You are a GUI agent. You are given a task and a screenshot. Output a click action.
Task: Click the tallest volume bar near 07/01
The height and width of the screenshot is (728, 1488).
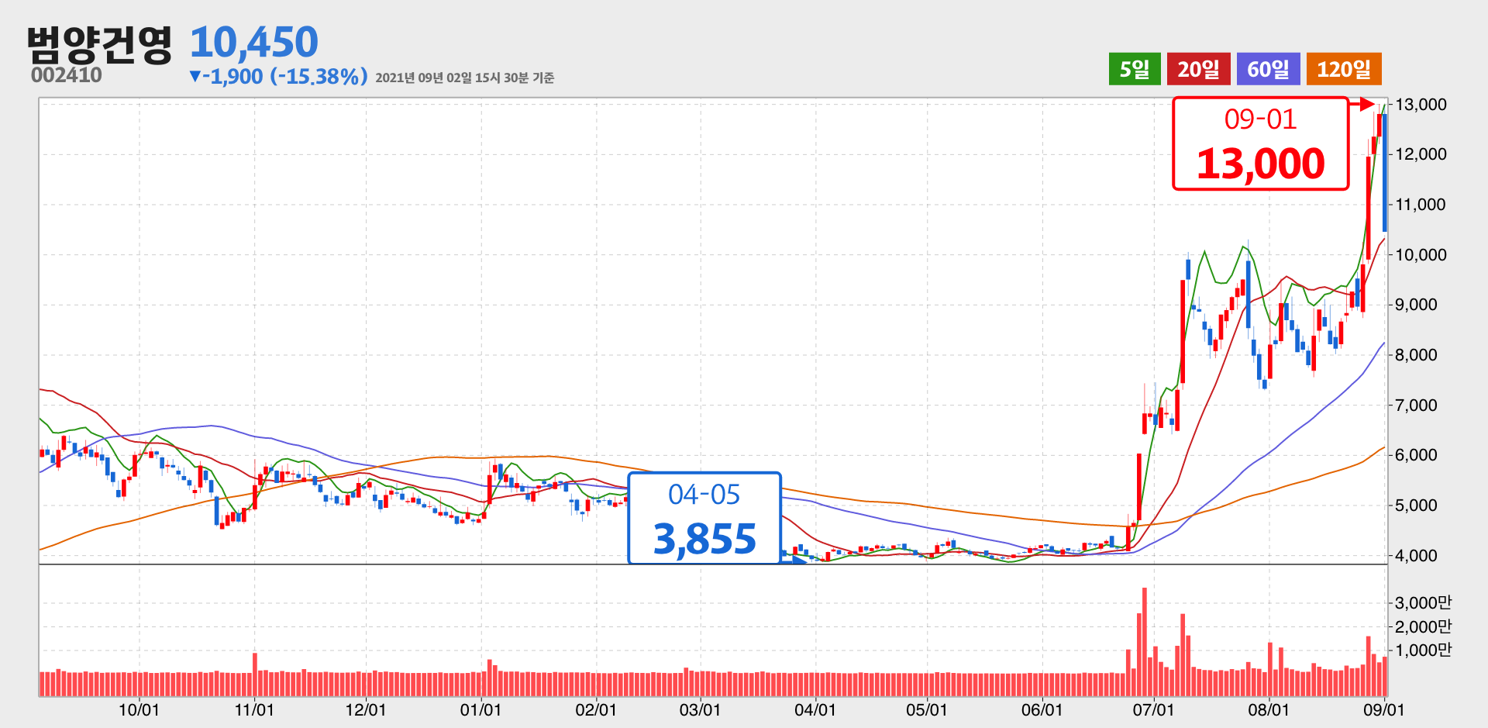coord(1145,642)
